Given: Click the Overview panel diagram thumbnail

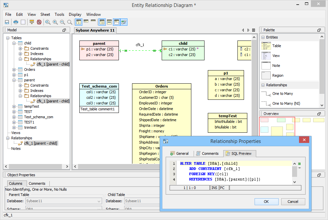Looking at the screenshot, I should 292,126.
